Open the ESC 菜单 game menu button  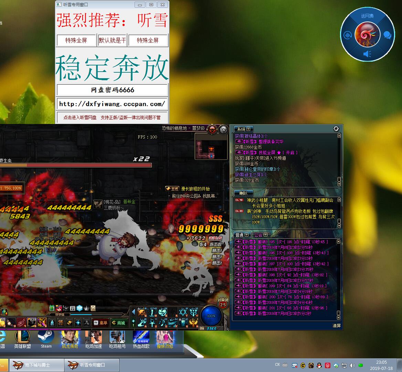click(x=100, y=323)
